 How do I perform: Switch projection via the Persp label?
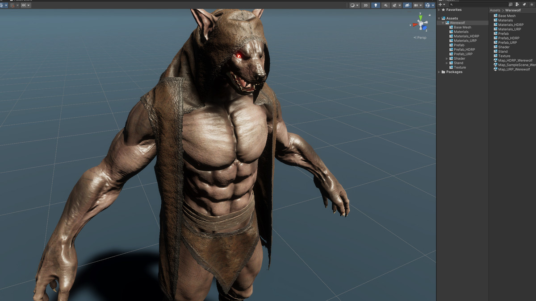(x=420, y=37)
